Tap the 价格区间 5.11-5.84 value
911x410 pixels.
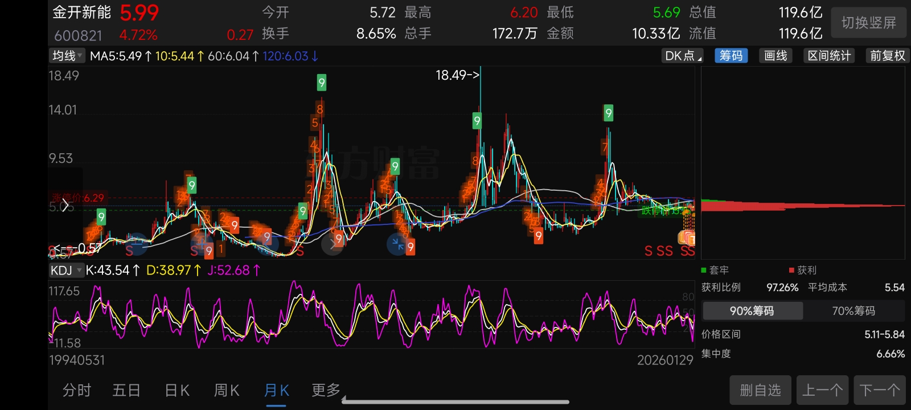[884, 334]
